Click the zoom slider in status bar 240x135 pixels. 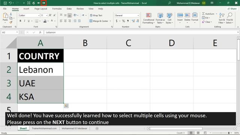tap(220, 133)
